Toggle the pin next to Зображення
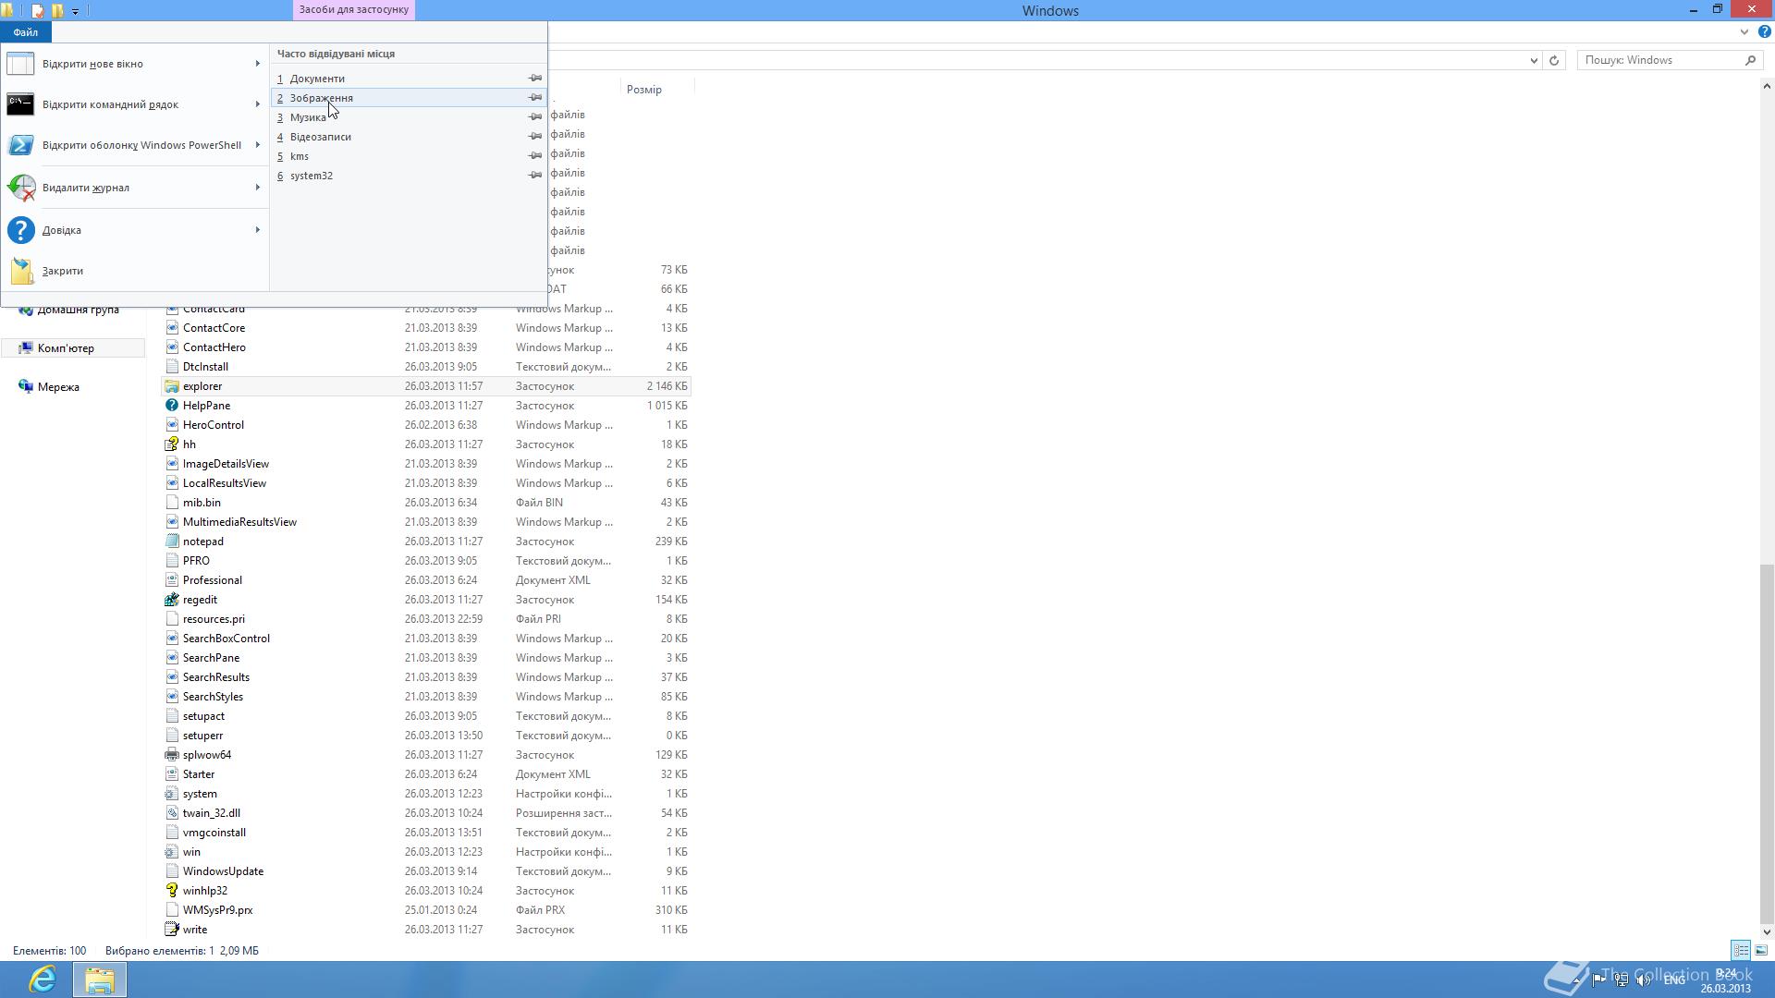Screen dimensions: 1775x998 click(x=535, y=98)
